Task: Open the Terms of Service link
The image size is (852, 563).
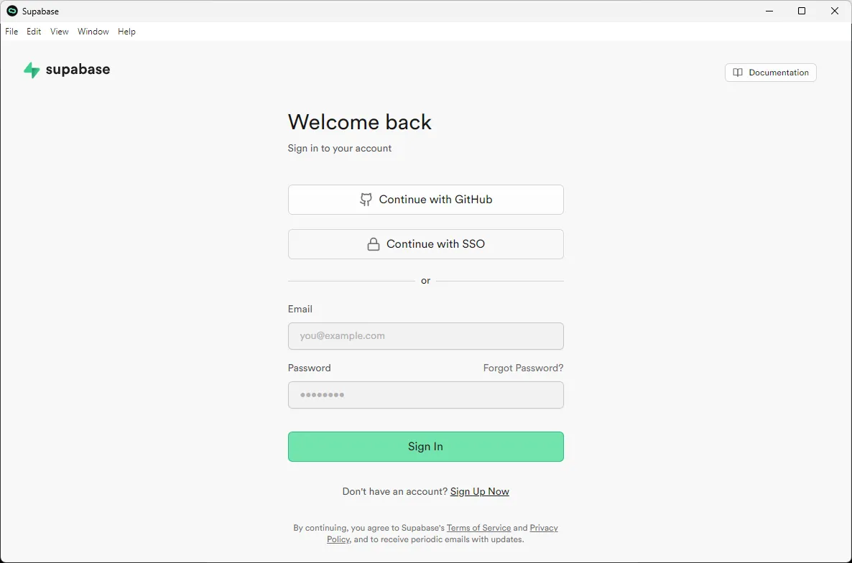Action: [x=478, y=528]
